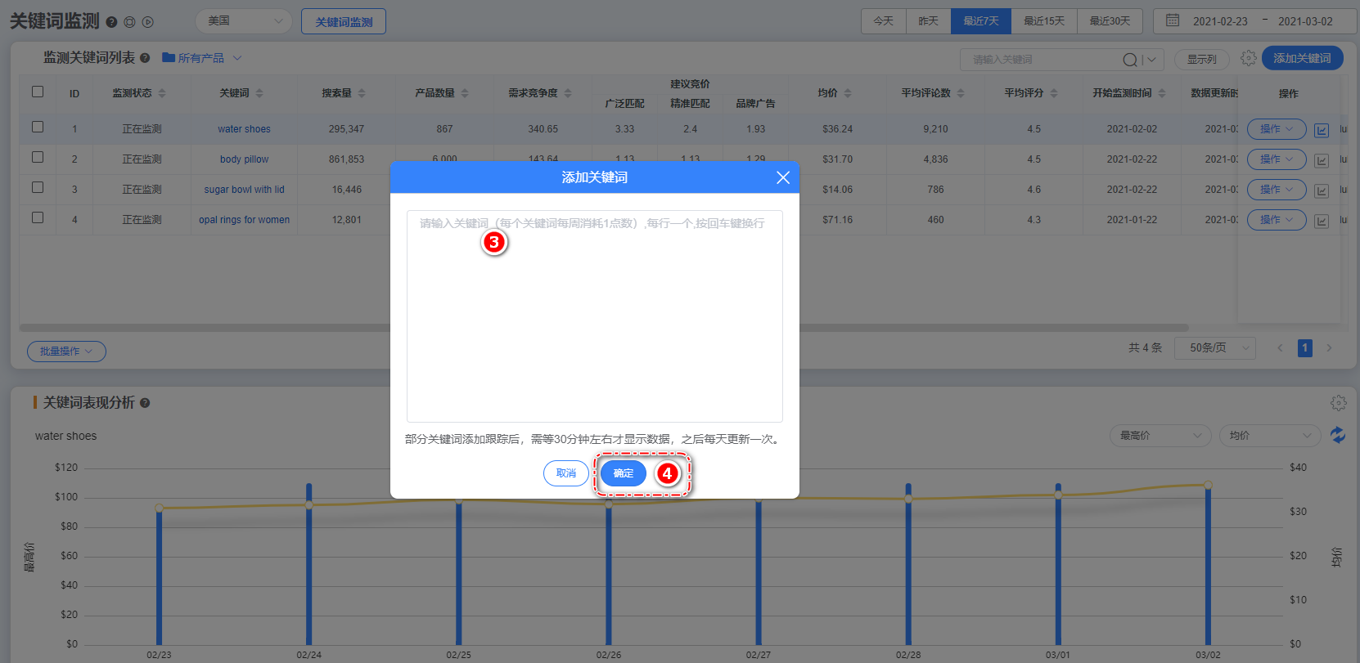
Task: Select the checkbox for opal rings for women
Action: pyautogui.click(x=38, y=217)
